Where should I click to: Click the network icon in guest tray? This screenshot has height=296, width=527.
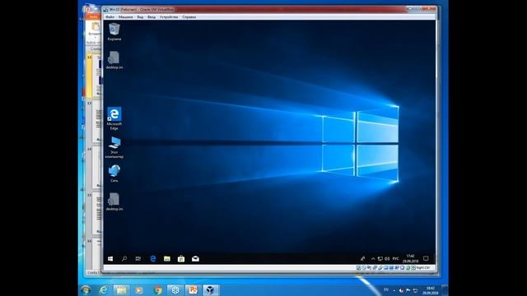380,259
